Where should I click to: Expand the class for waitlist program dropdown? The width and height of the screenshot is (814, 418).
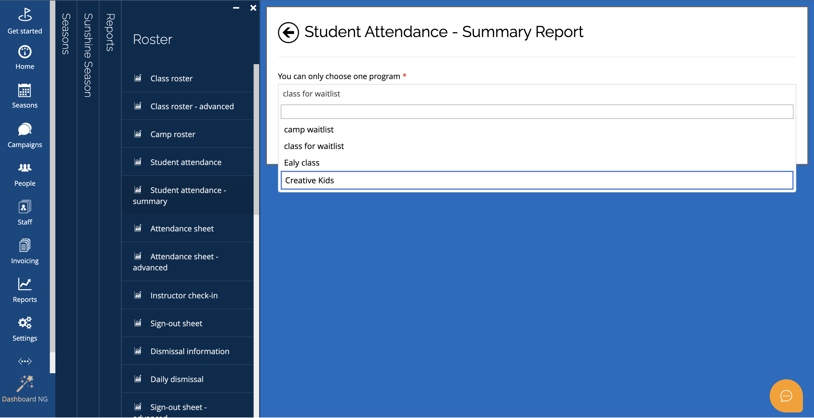536,94
